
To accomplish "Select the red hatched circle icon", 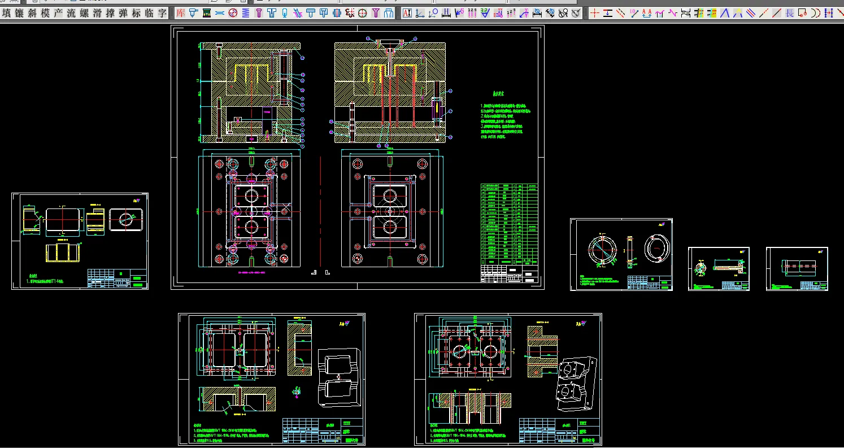I will (x=233, y=13).
